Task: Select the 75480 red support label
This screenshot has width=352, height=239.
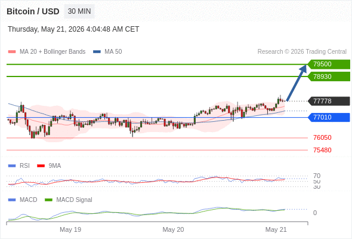Action: [x=322, y=150]
